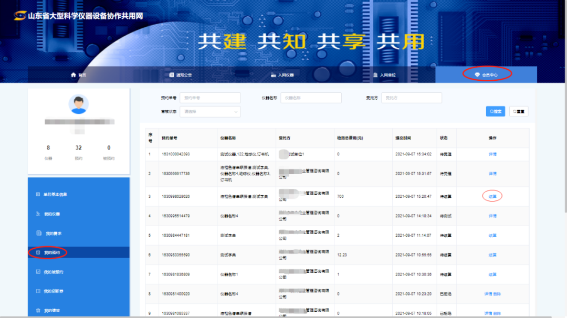
Task: Open 我的预约 in the left sidebar
Action: [52, 253]
